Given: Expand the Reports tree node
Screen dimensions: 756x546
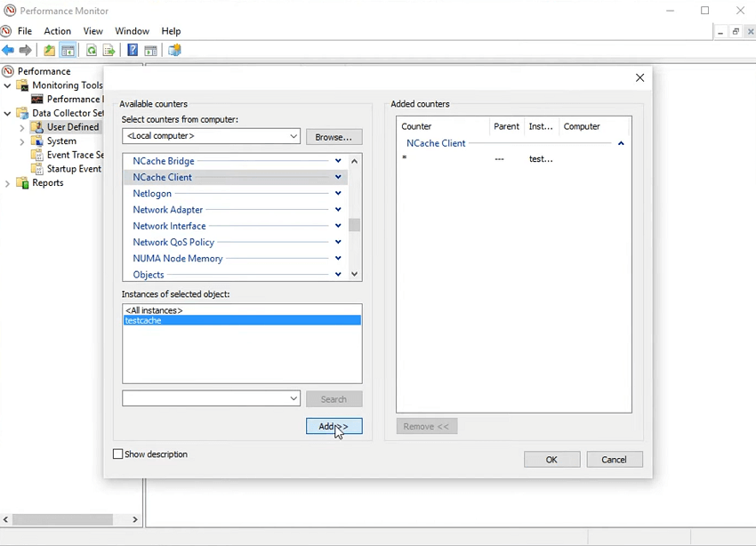Looking at the screenshot, I should click(x=7, y=183).
